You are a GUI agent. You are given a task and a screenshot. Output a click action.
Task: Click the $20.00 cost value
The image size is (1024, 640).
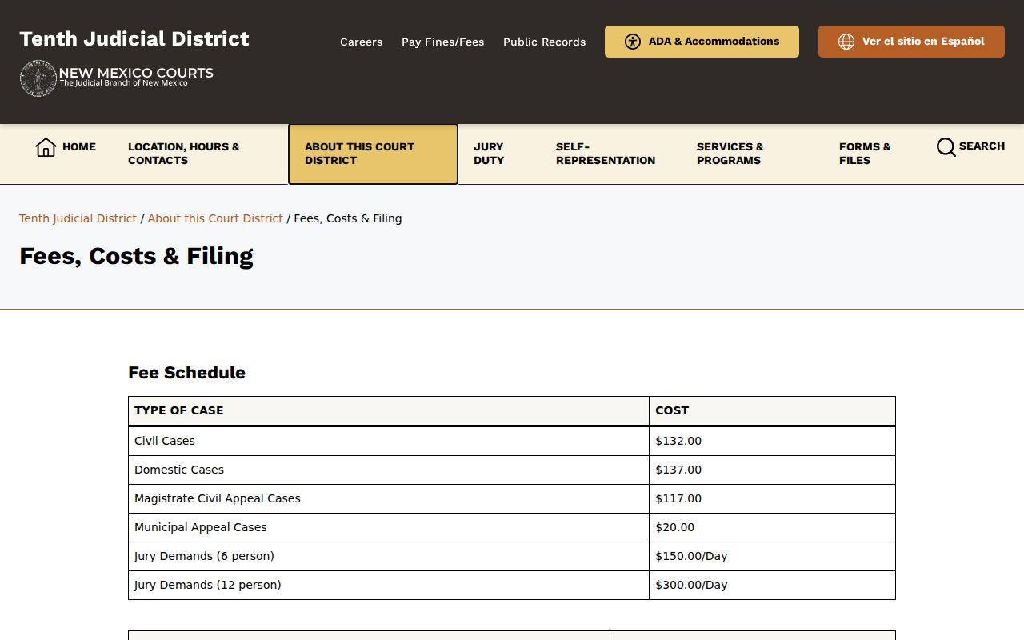point(675,527)
